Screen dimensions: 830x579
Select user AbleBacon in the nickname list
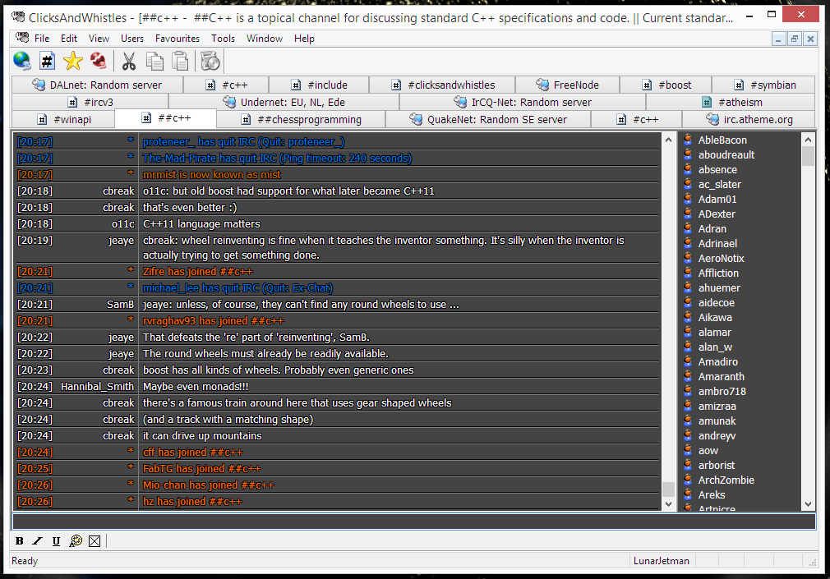click(x=722, y=140)
